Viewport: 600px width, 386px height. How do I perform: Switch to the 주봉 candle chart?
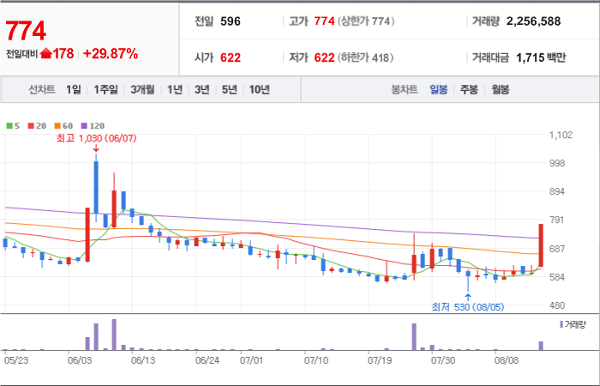469,90
